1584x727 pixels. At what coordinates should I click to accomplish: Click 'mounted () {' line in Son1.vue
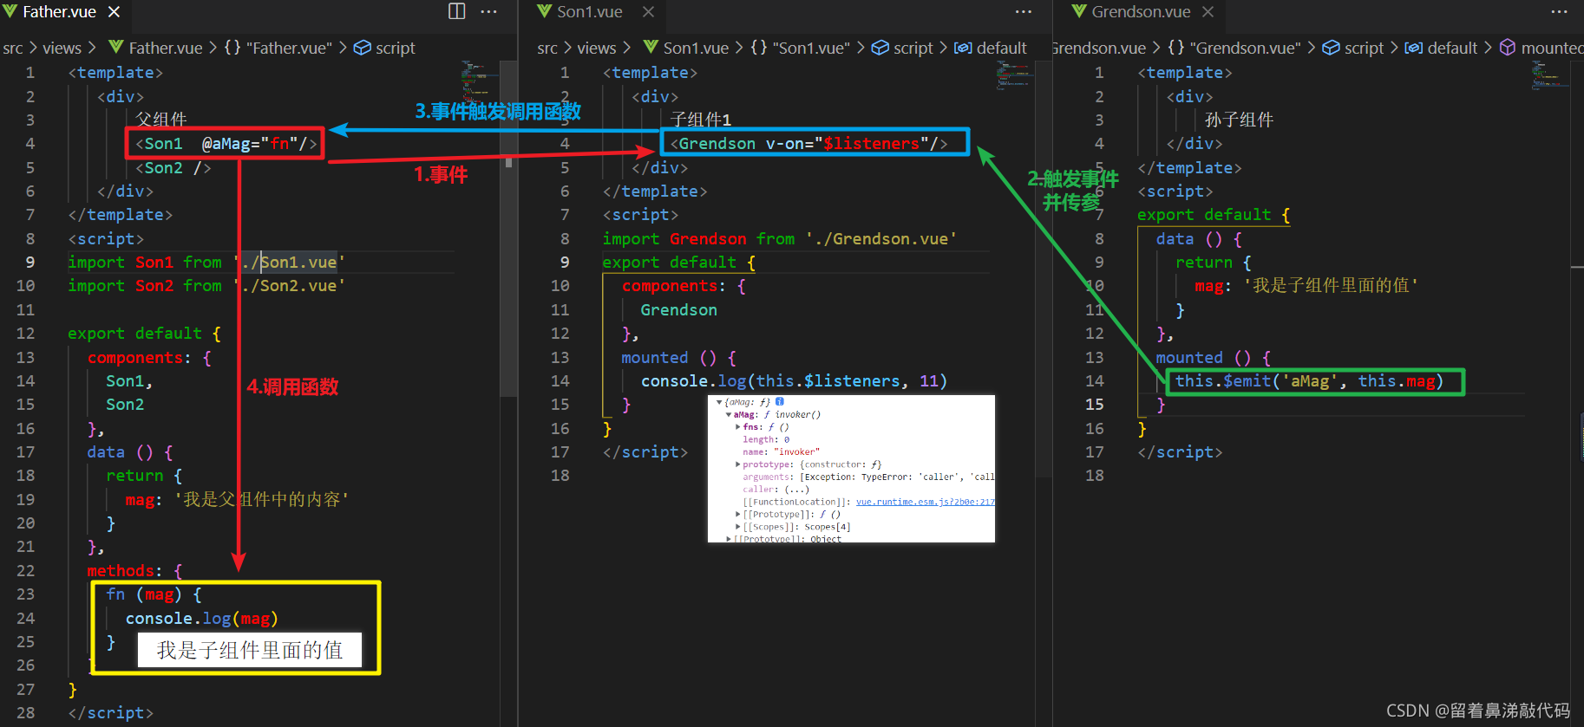point(678,358)
